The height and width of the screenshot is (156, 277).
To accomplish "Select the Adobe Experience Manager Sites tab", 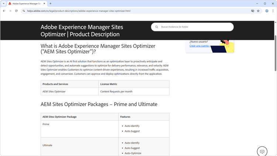I will pyautogui.click(x=27, y=4).
